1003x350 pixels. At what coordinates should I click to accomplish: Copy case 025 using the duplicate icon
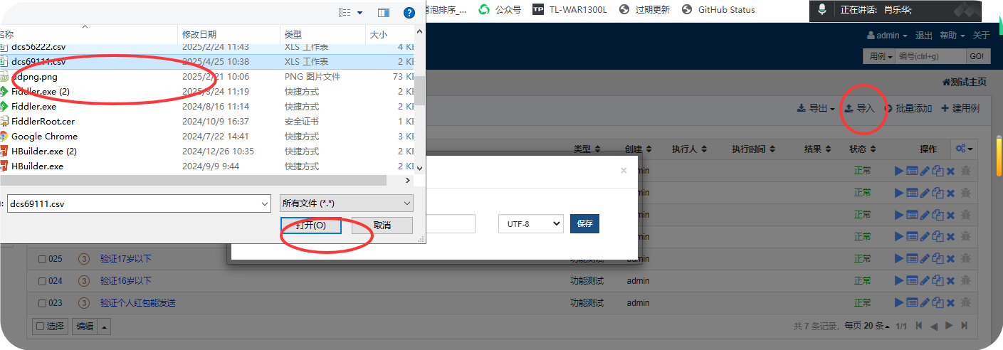click(x=938, y=259)
